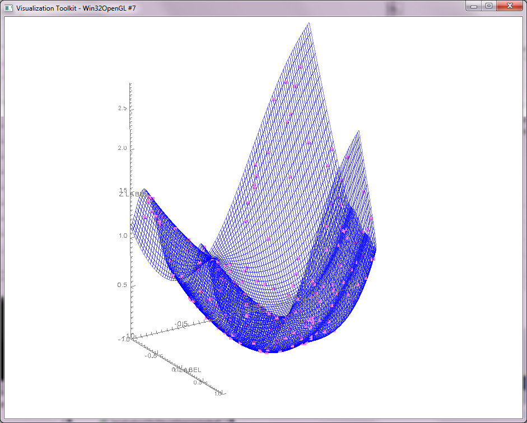The height and width of the screenshot is (423, 527).
Task: Click the left upper corner of the wireframe surface
Action: [x=145, y=190]
